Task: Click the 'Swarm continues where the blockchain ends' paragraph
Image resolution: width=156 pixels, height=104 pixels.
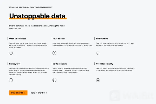Action: coord(37,27)
